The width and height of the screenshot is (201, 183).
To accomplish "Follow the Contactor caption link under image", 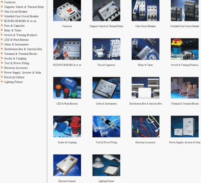I will (x=67, y=26).
